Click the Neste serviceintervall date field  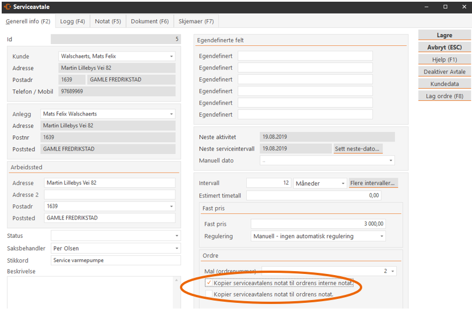(295, 149)
